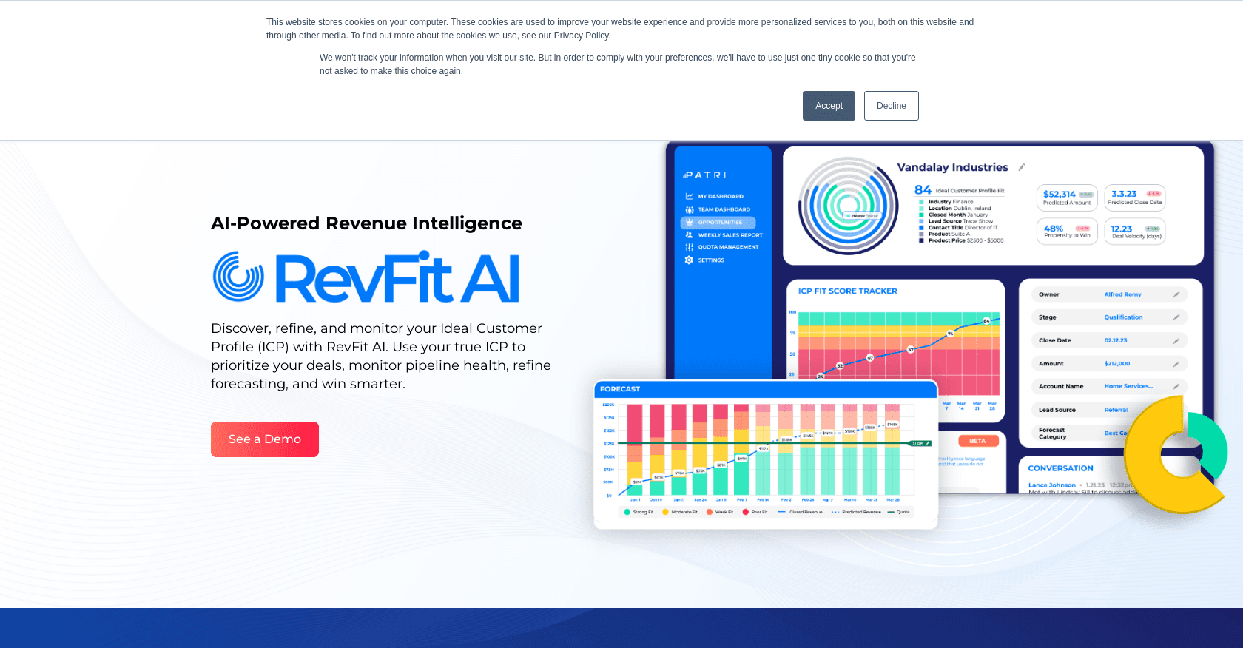Open Team Dashboard menu item

pyautogui.click(x=724, y=209)
